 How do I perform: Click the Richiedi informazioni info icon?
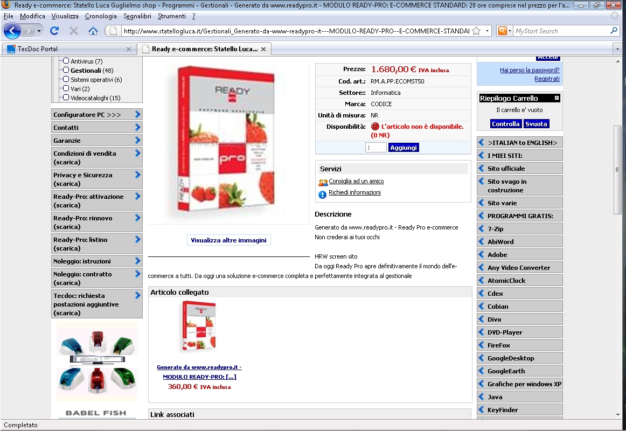pos(322,194)
